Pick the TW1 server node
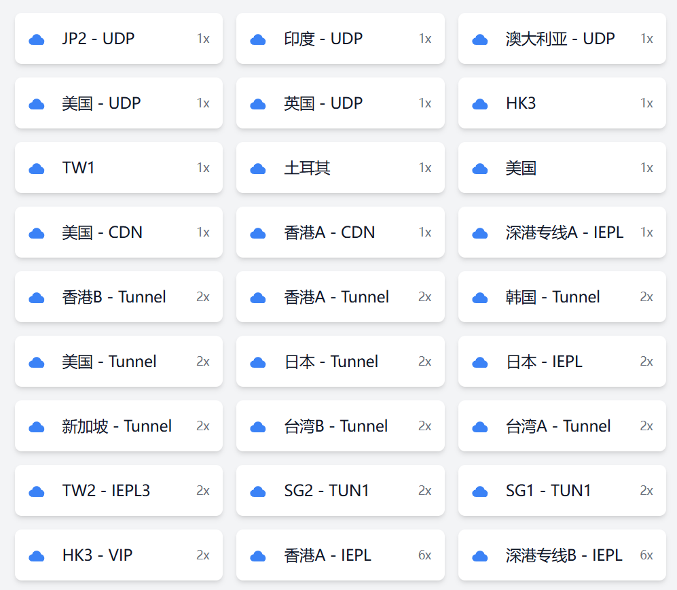Viewport: 677px width, 590px height. (x=118, y=168)
